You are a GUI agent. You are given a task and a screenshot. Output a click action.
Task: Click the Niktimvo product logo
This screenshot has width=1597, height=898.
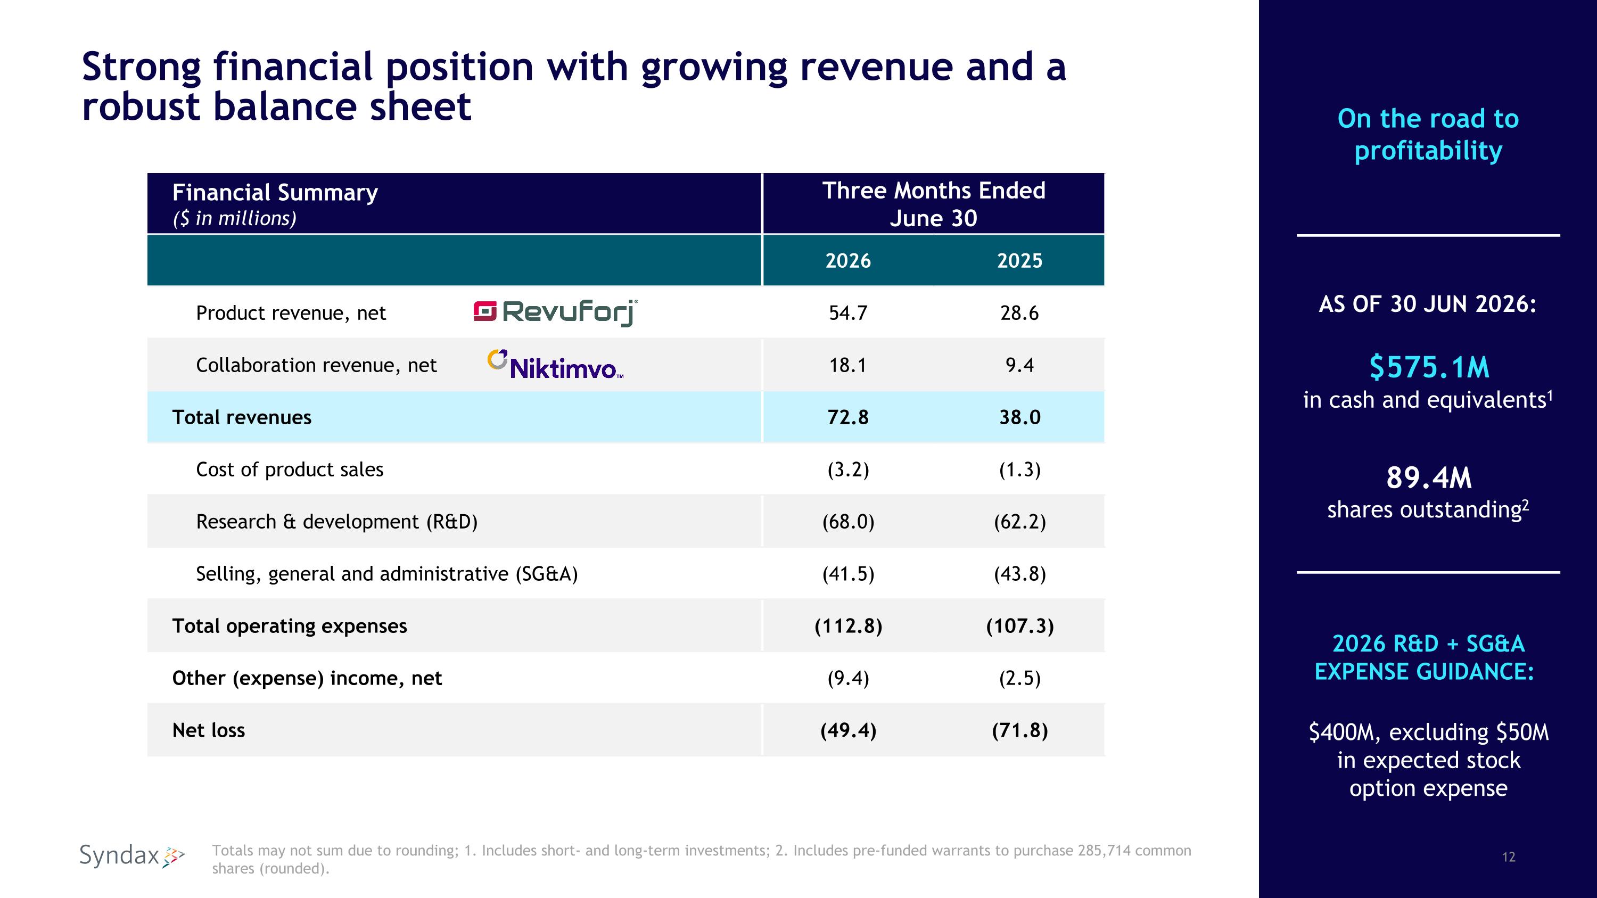(x=555, y=365)
